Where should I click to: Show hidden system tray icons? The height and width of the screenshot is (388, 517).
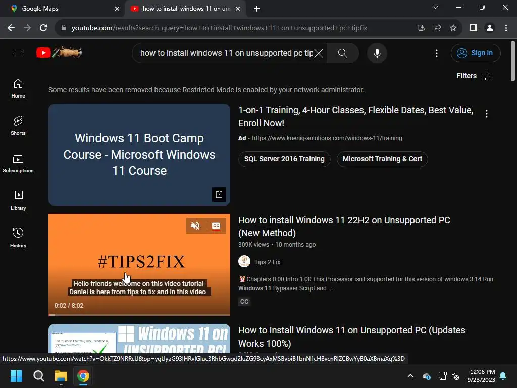coord(410,376)
